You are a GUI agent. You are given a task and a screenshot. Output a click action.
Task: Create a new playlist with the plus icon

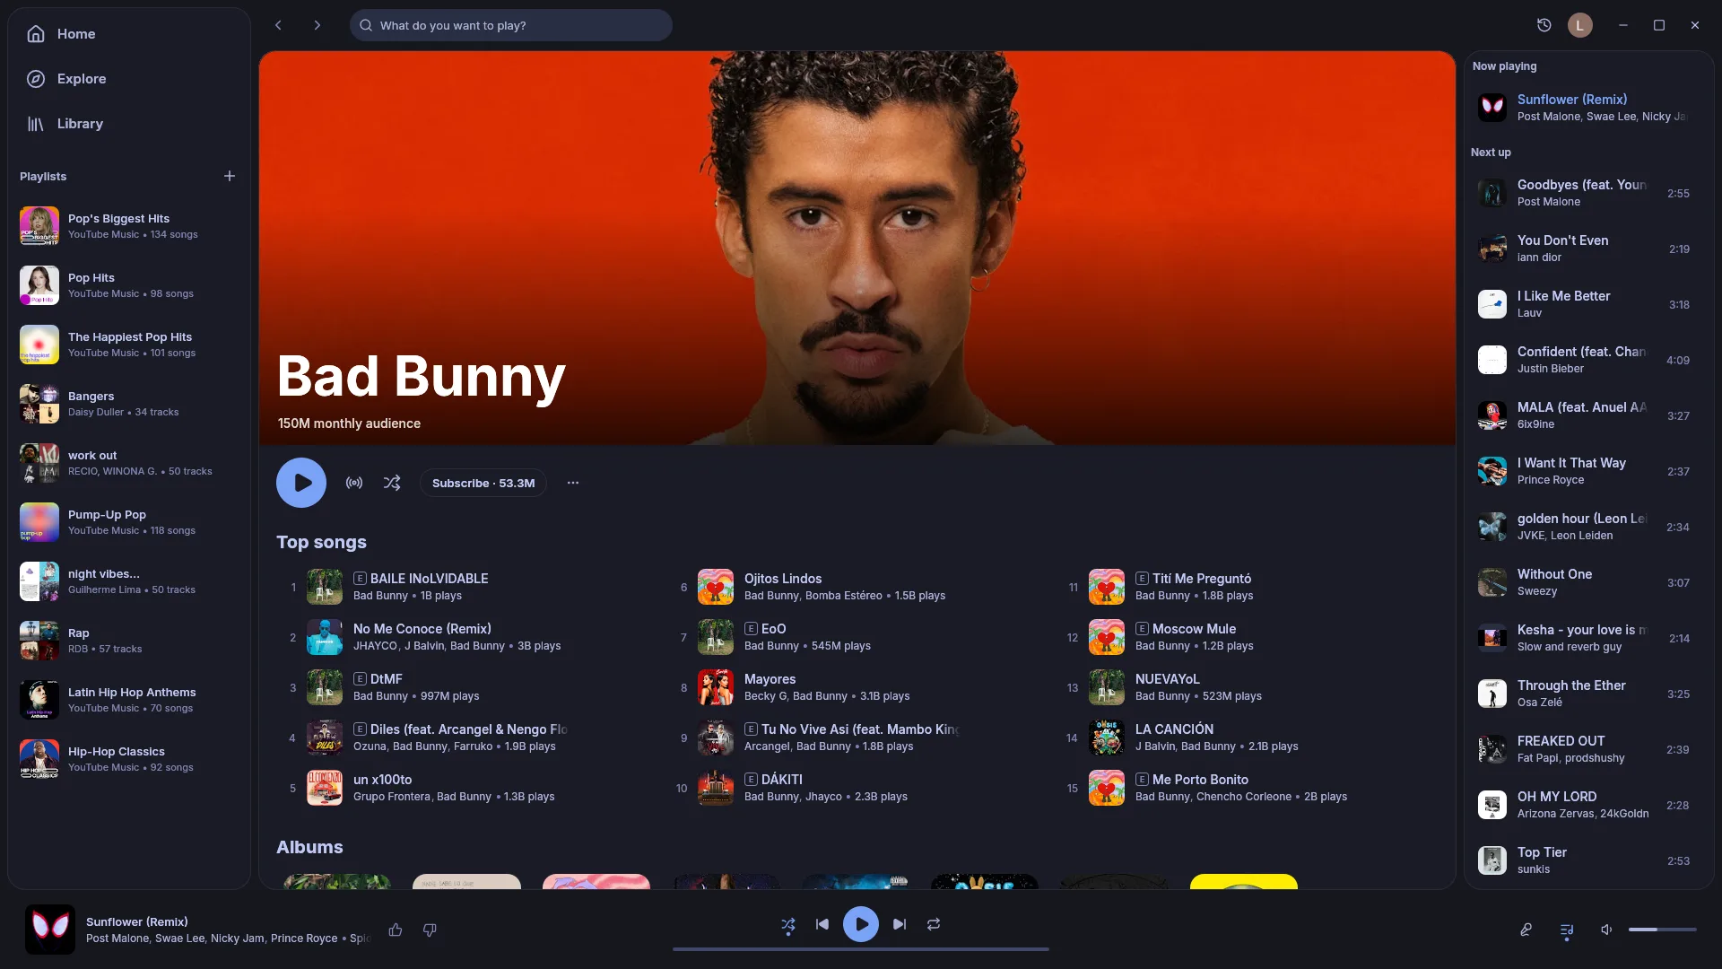pyautogui.click(x=230, y=176)
